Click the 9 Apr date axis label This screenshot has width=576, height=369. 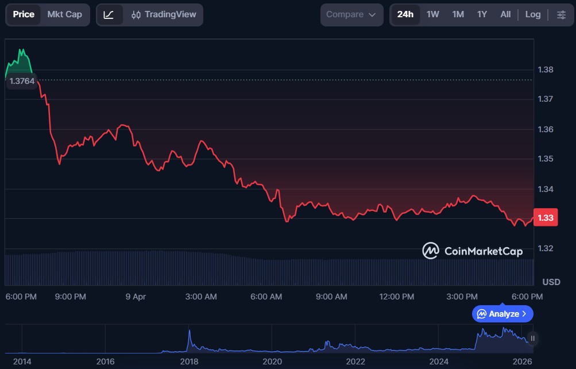tap(136, 297)
